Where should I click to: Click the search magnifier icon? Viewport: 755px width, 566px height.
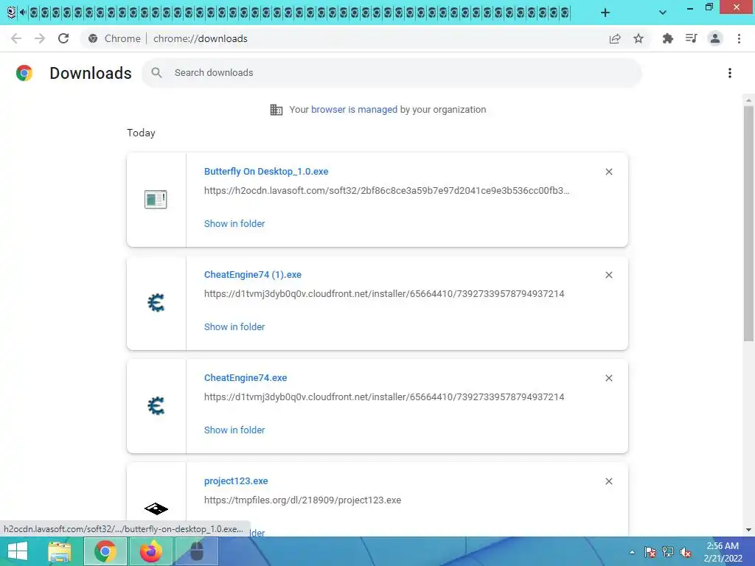[x=156, y=73]
